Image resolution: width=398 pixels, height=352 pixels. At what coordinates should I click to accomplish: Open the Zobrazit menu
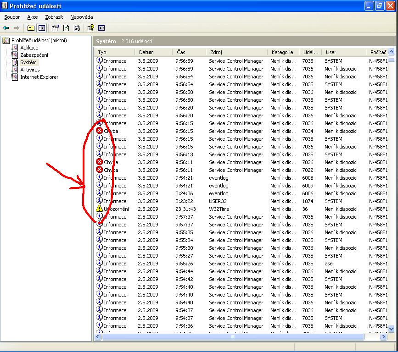54,17
